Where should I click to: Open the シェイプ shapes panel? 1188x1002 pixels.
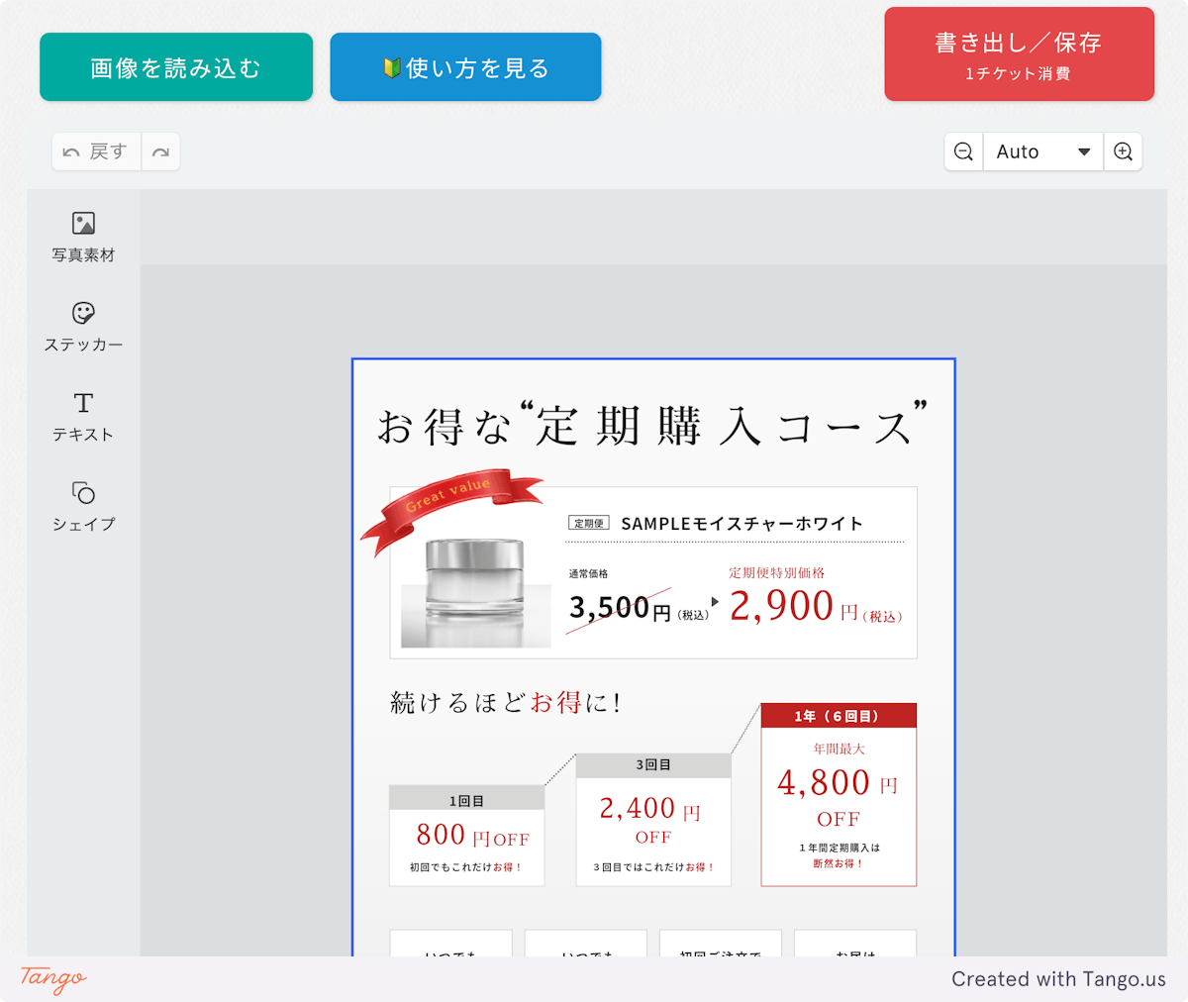(x=83, y=507)
